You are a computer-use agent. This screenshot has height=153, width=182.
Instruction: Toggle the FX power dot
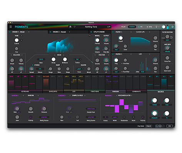pyautogui.click(x=139, y=27)
